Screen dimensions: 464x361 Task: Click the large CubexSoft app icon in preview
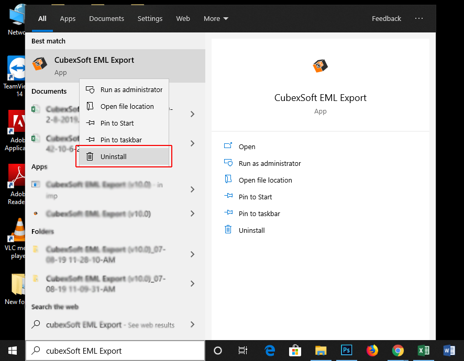320,65
